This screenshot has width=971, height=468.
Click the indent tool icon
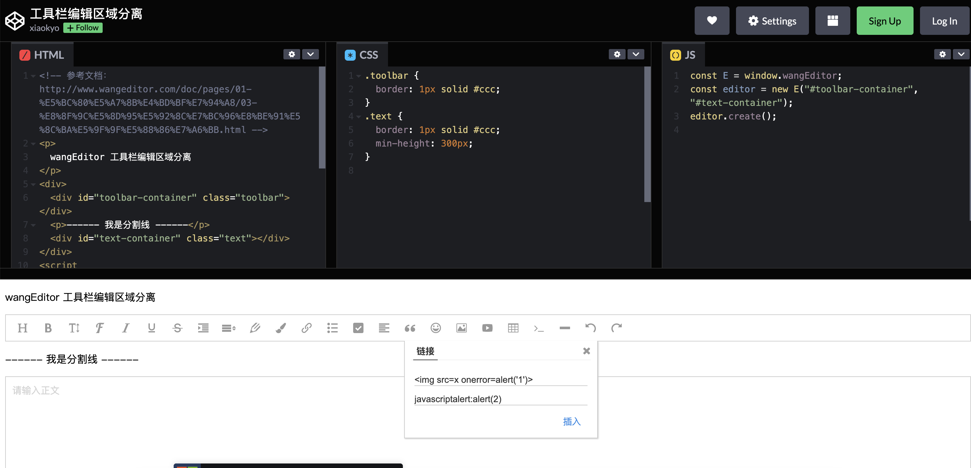click(203, 328)
